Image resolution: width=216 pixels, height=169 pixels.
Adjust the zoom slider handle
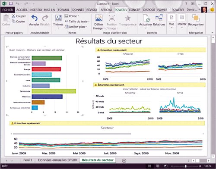186,166
